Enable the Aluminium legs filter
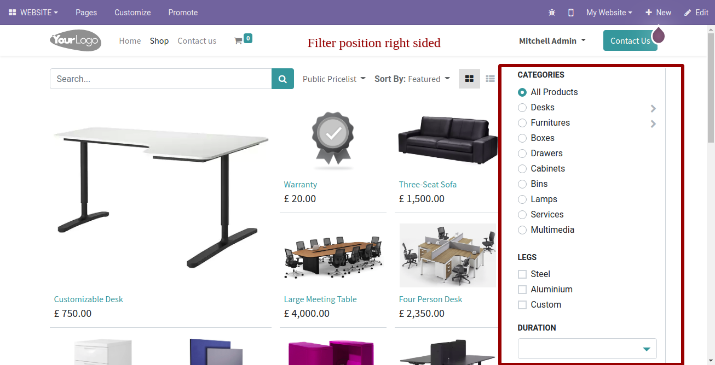 tap(522, 290)
